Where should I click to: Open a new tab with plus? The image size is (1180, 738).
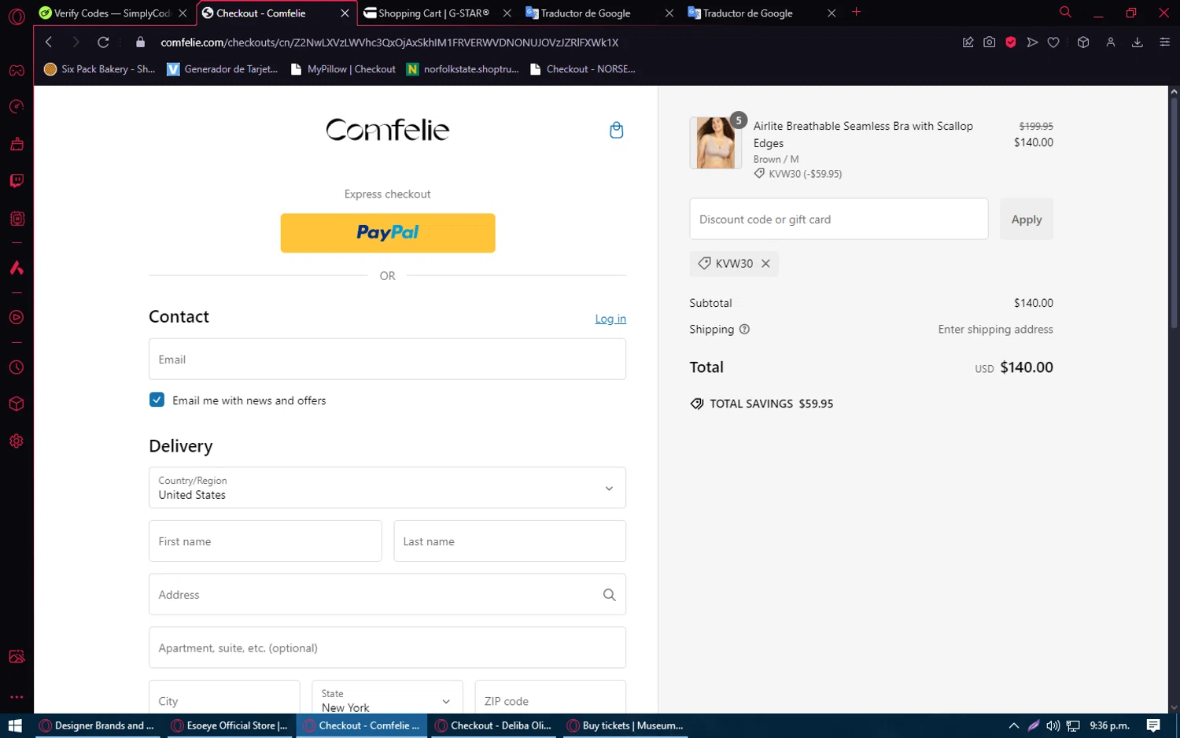pos(857,12)
